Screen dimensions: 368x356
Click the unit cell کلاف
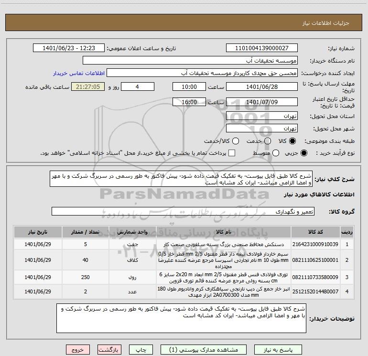132,260
